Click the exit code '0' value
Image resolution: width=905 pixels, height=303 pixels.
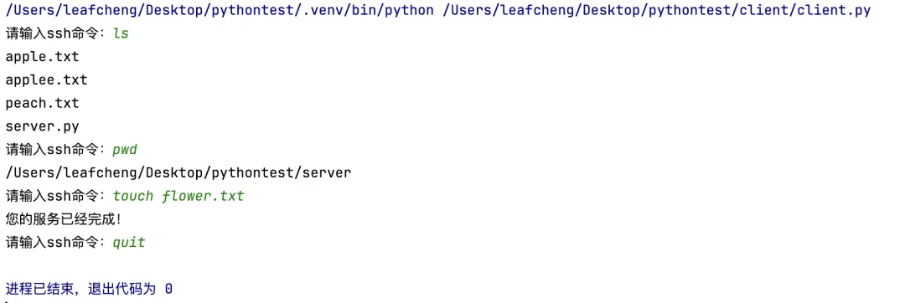click(x=168, y=289)
